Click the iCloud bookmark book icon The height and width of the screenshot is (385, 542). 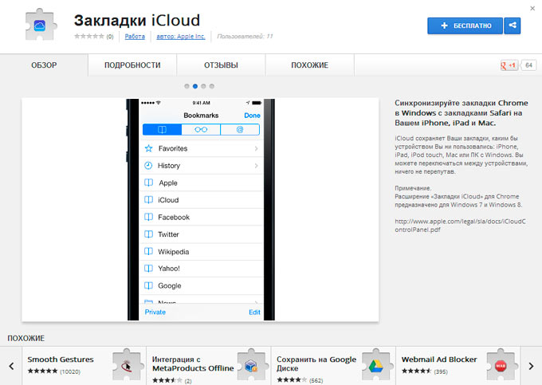click(148, 200)
